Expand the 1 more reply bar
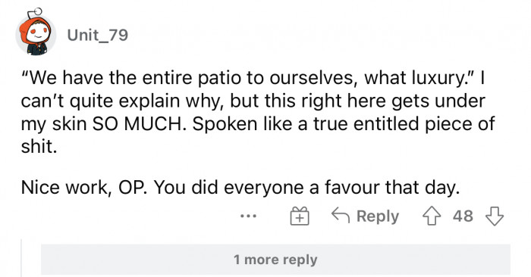This screenshot has height=277, width=531. [x=275, y=260]
